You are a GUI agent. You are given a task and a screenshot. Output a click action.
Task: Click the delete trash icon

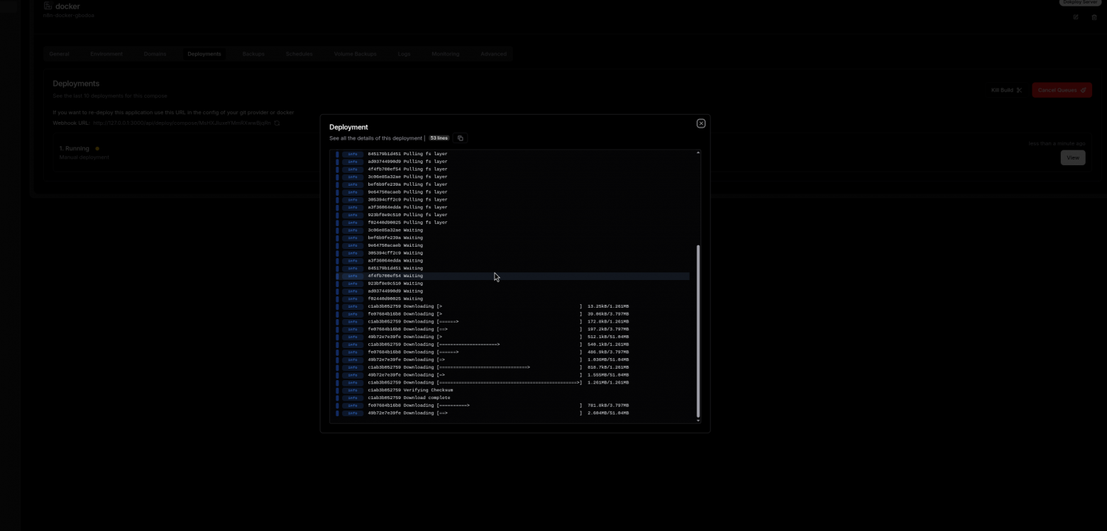(1094, 17)
